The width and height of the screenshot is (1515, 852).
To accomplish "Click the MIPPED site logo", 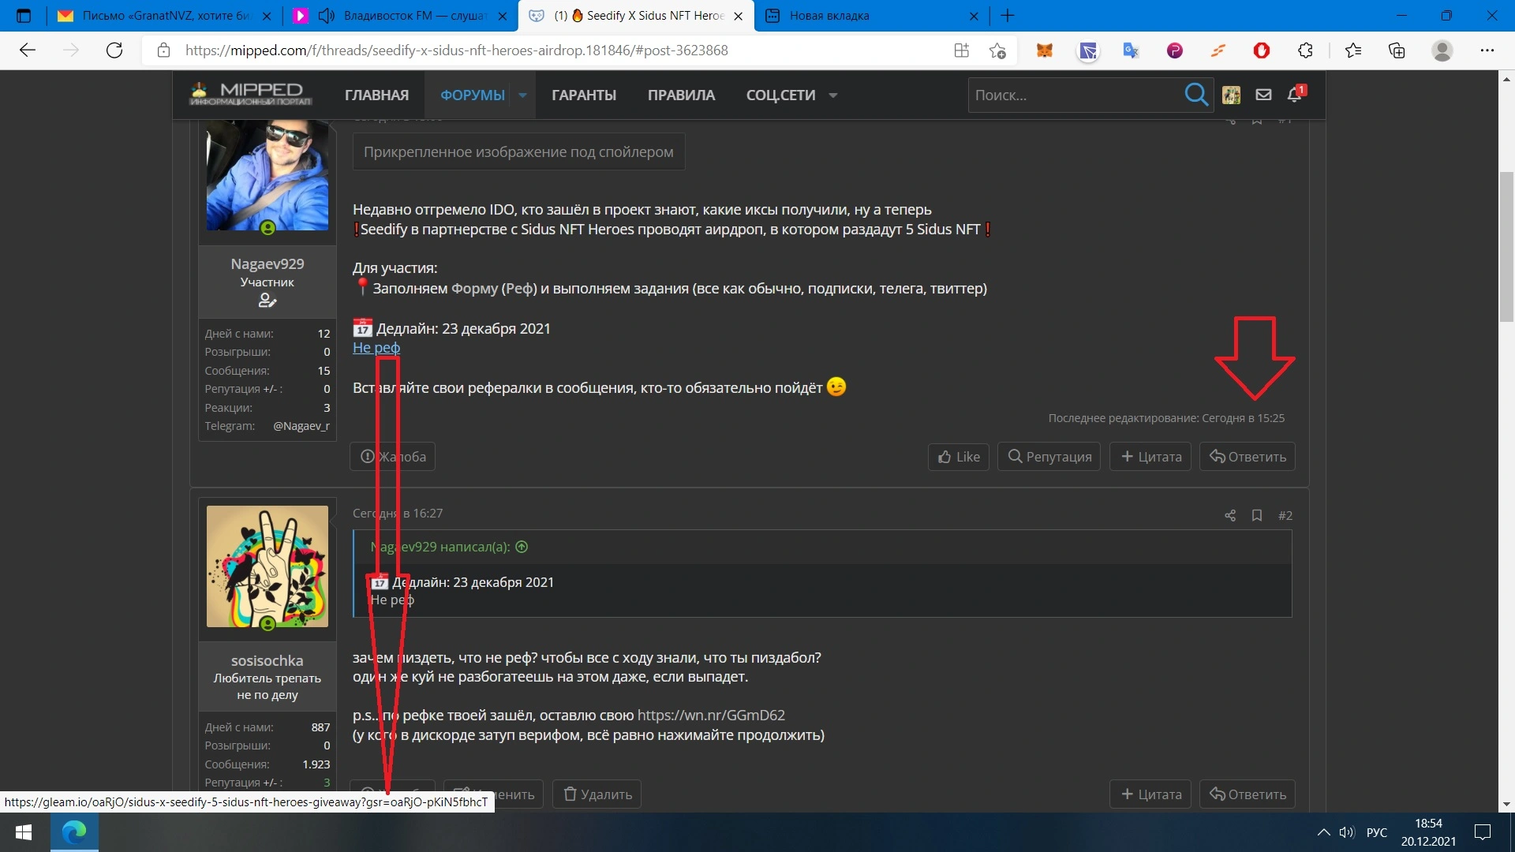I will (x=251, y=94).
